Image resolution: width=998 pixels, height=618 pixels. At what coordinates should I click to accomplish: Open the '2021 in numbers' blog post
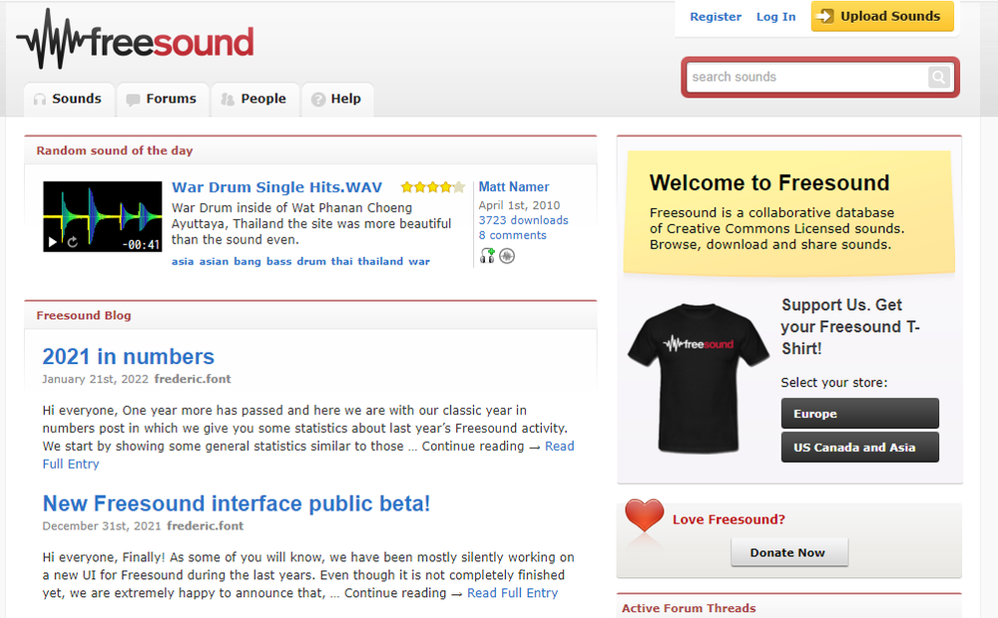[x=128, y=357]
